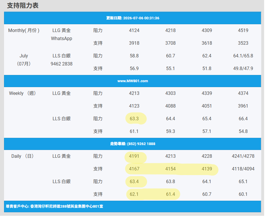Click the daily gold resistance 4241/4278 cell
Screen dimensions: 267x216
pyautogui.click(x=243, y=156)
